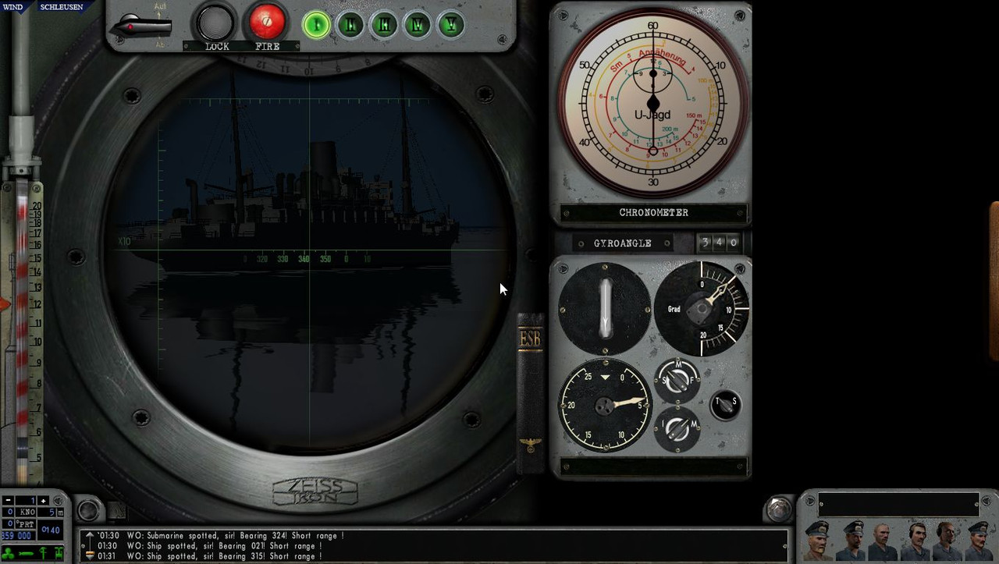Click the ZEISS IKON periscope plate
The height and width of the screenshot is (564, 999).
coord(315,490)
